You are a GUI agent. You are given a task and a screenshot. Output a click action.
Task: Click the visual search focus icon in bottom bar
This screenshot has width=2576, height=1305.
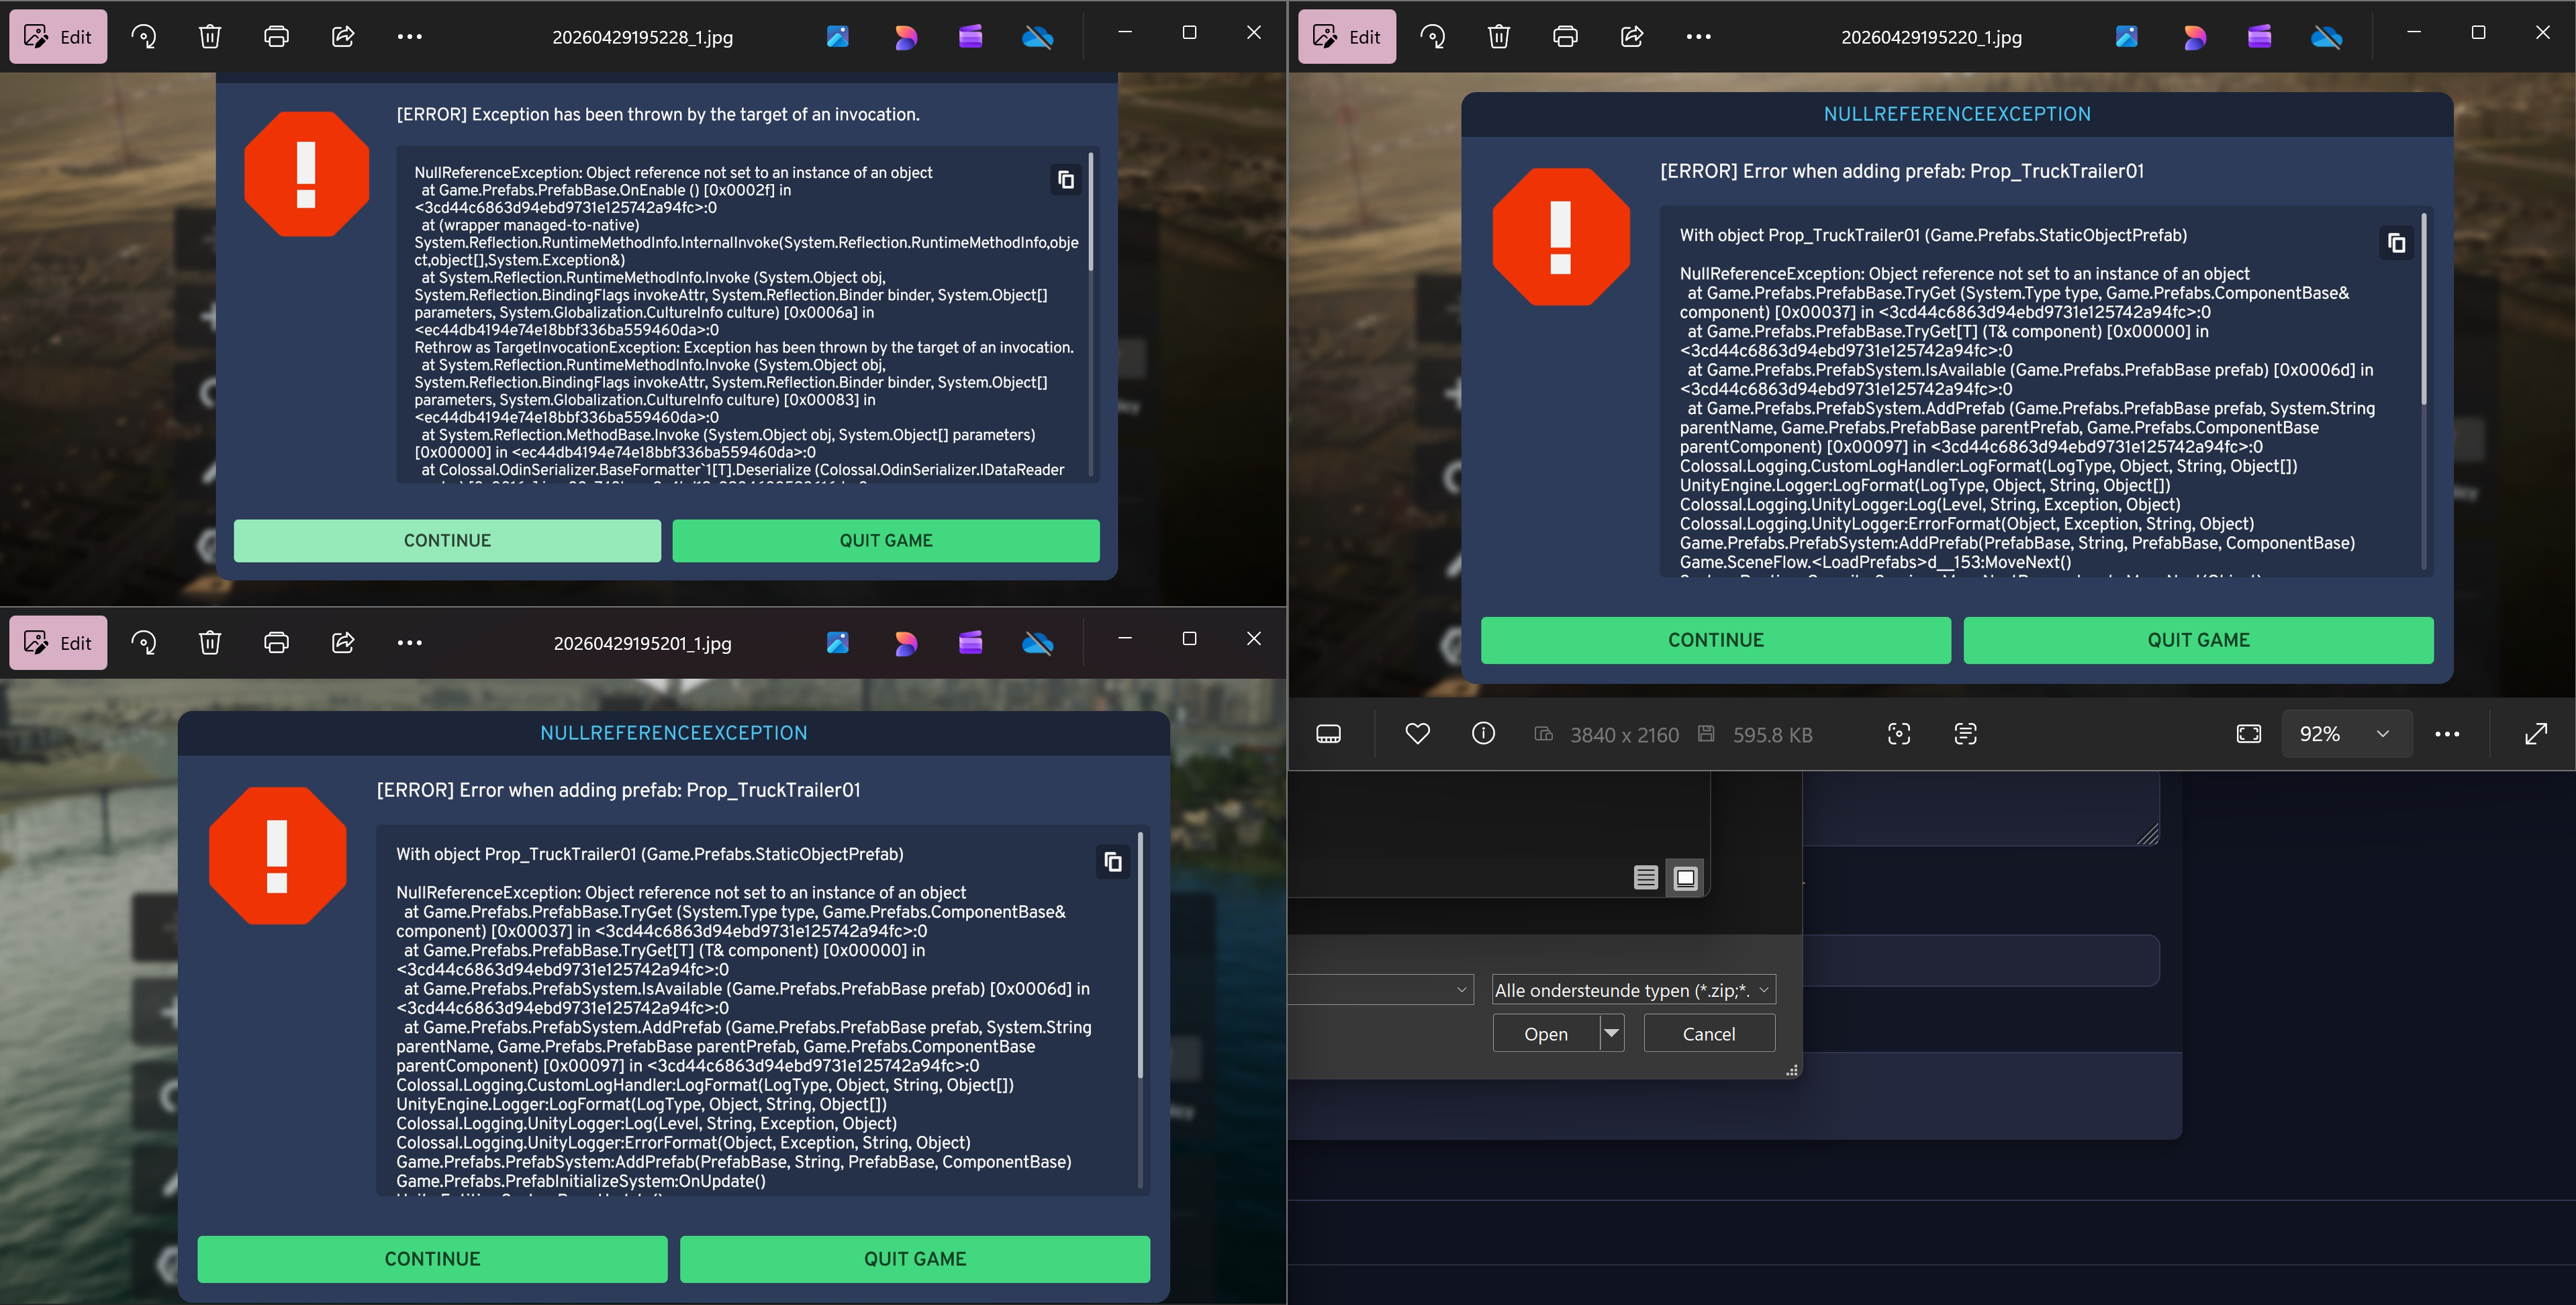pyautogui.click(x=1899, y=734)
